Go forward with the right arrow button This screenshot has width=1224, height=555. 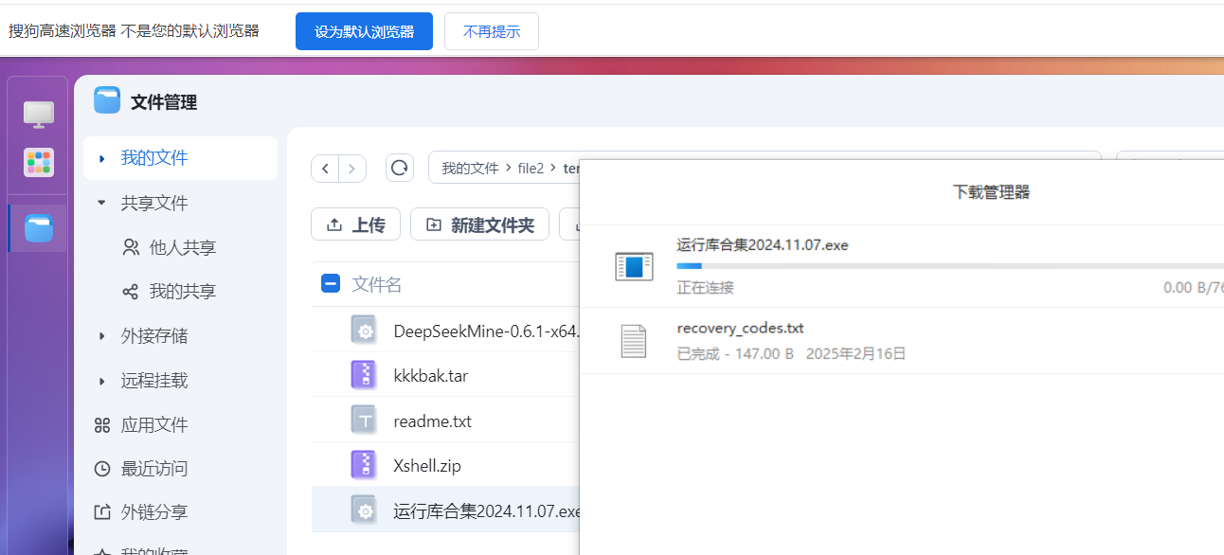coord(352,169)
